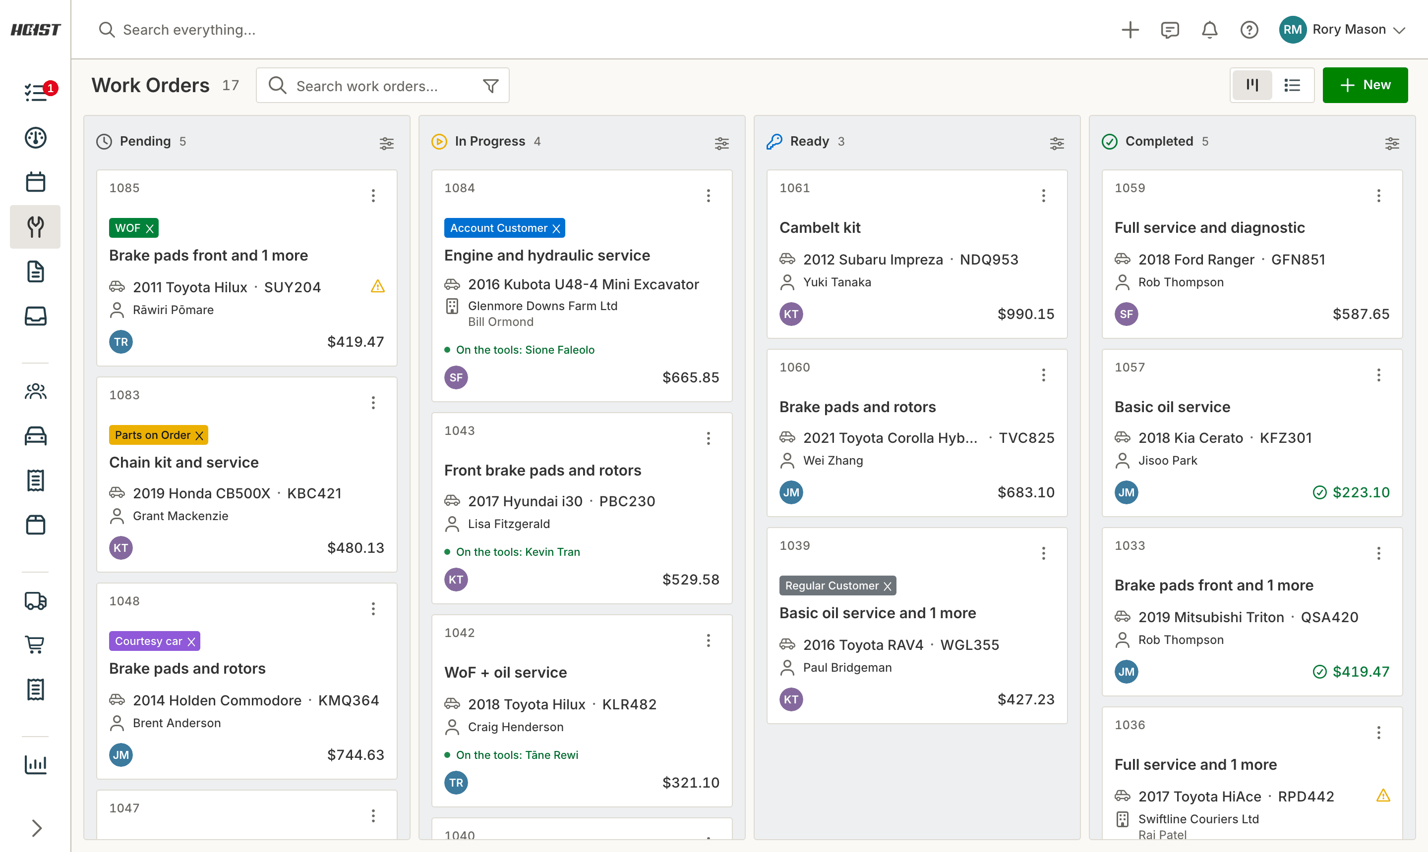Open the inbox tray icon in sidebar

coord(36,316)
